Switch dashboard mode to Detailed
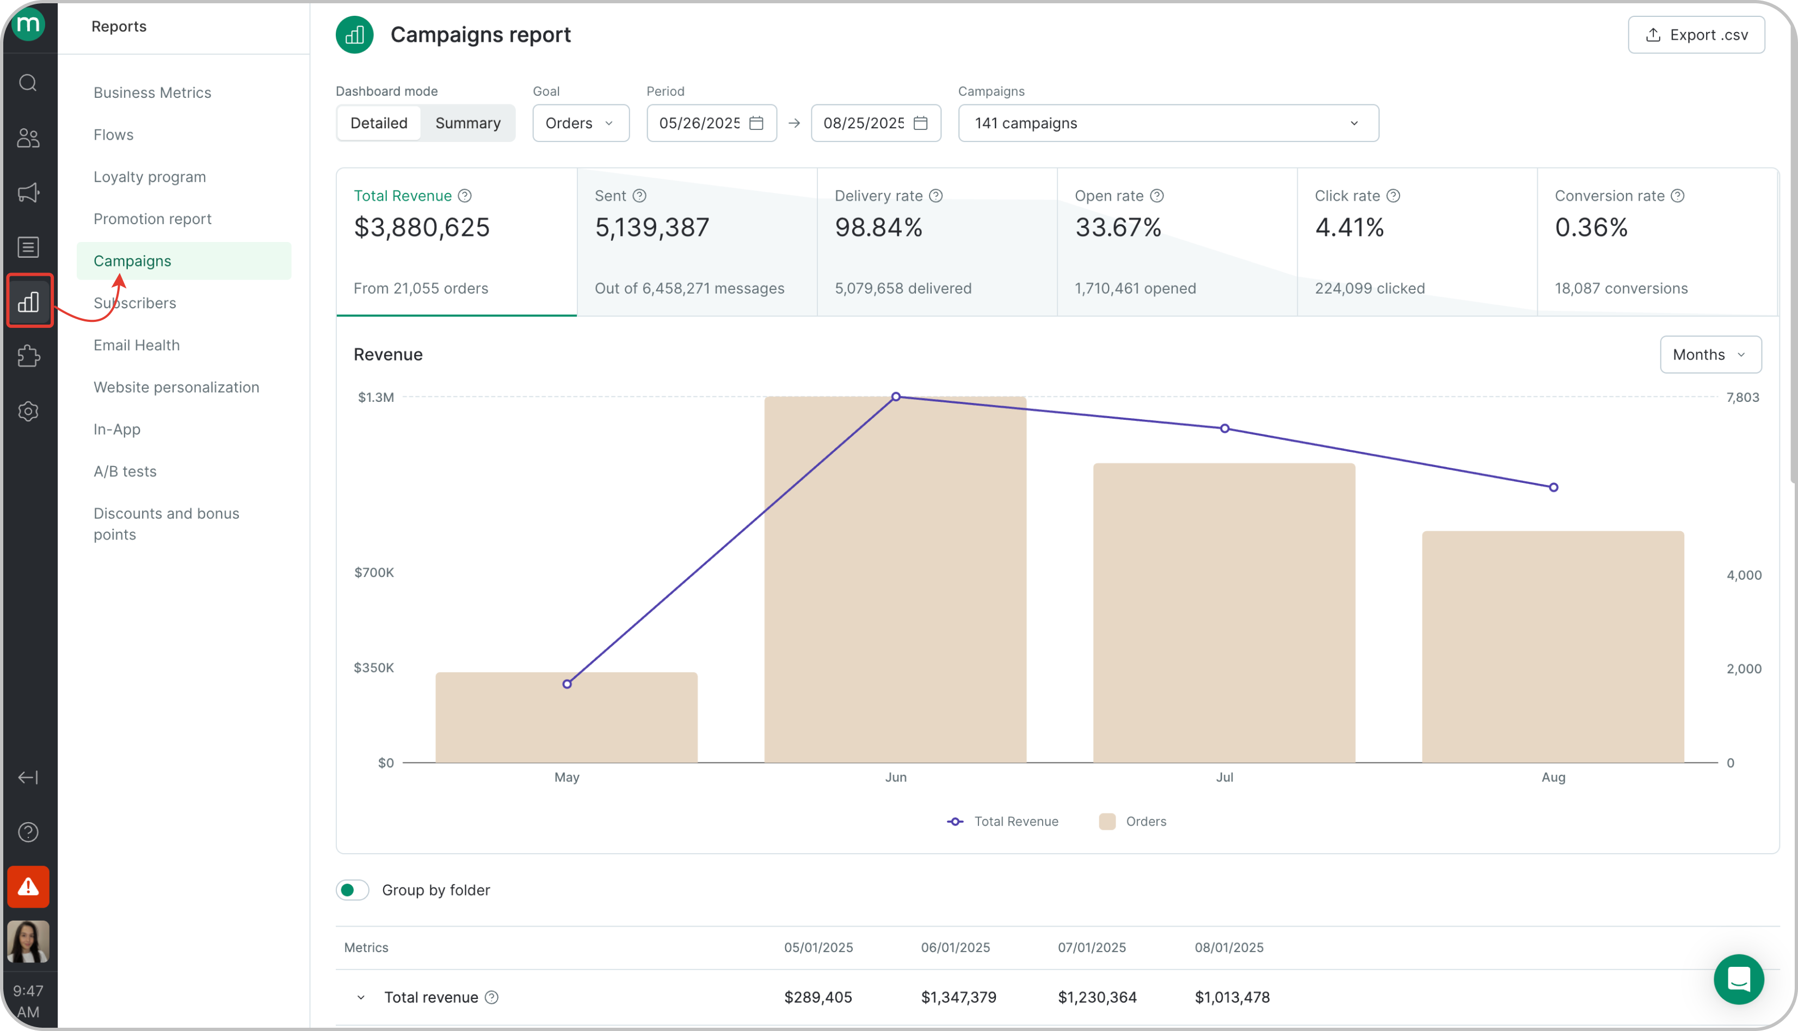Image resolution: width=1798 pixels, height=1031 pixels. point(379,123)
